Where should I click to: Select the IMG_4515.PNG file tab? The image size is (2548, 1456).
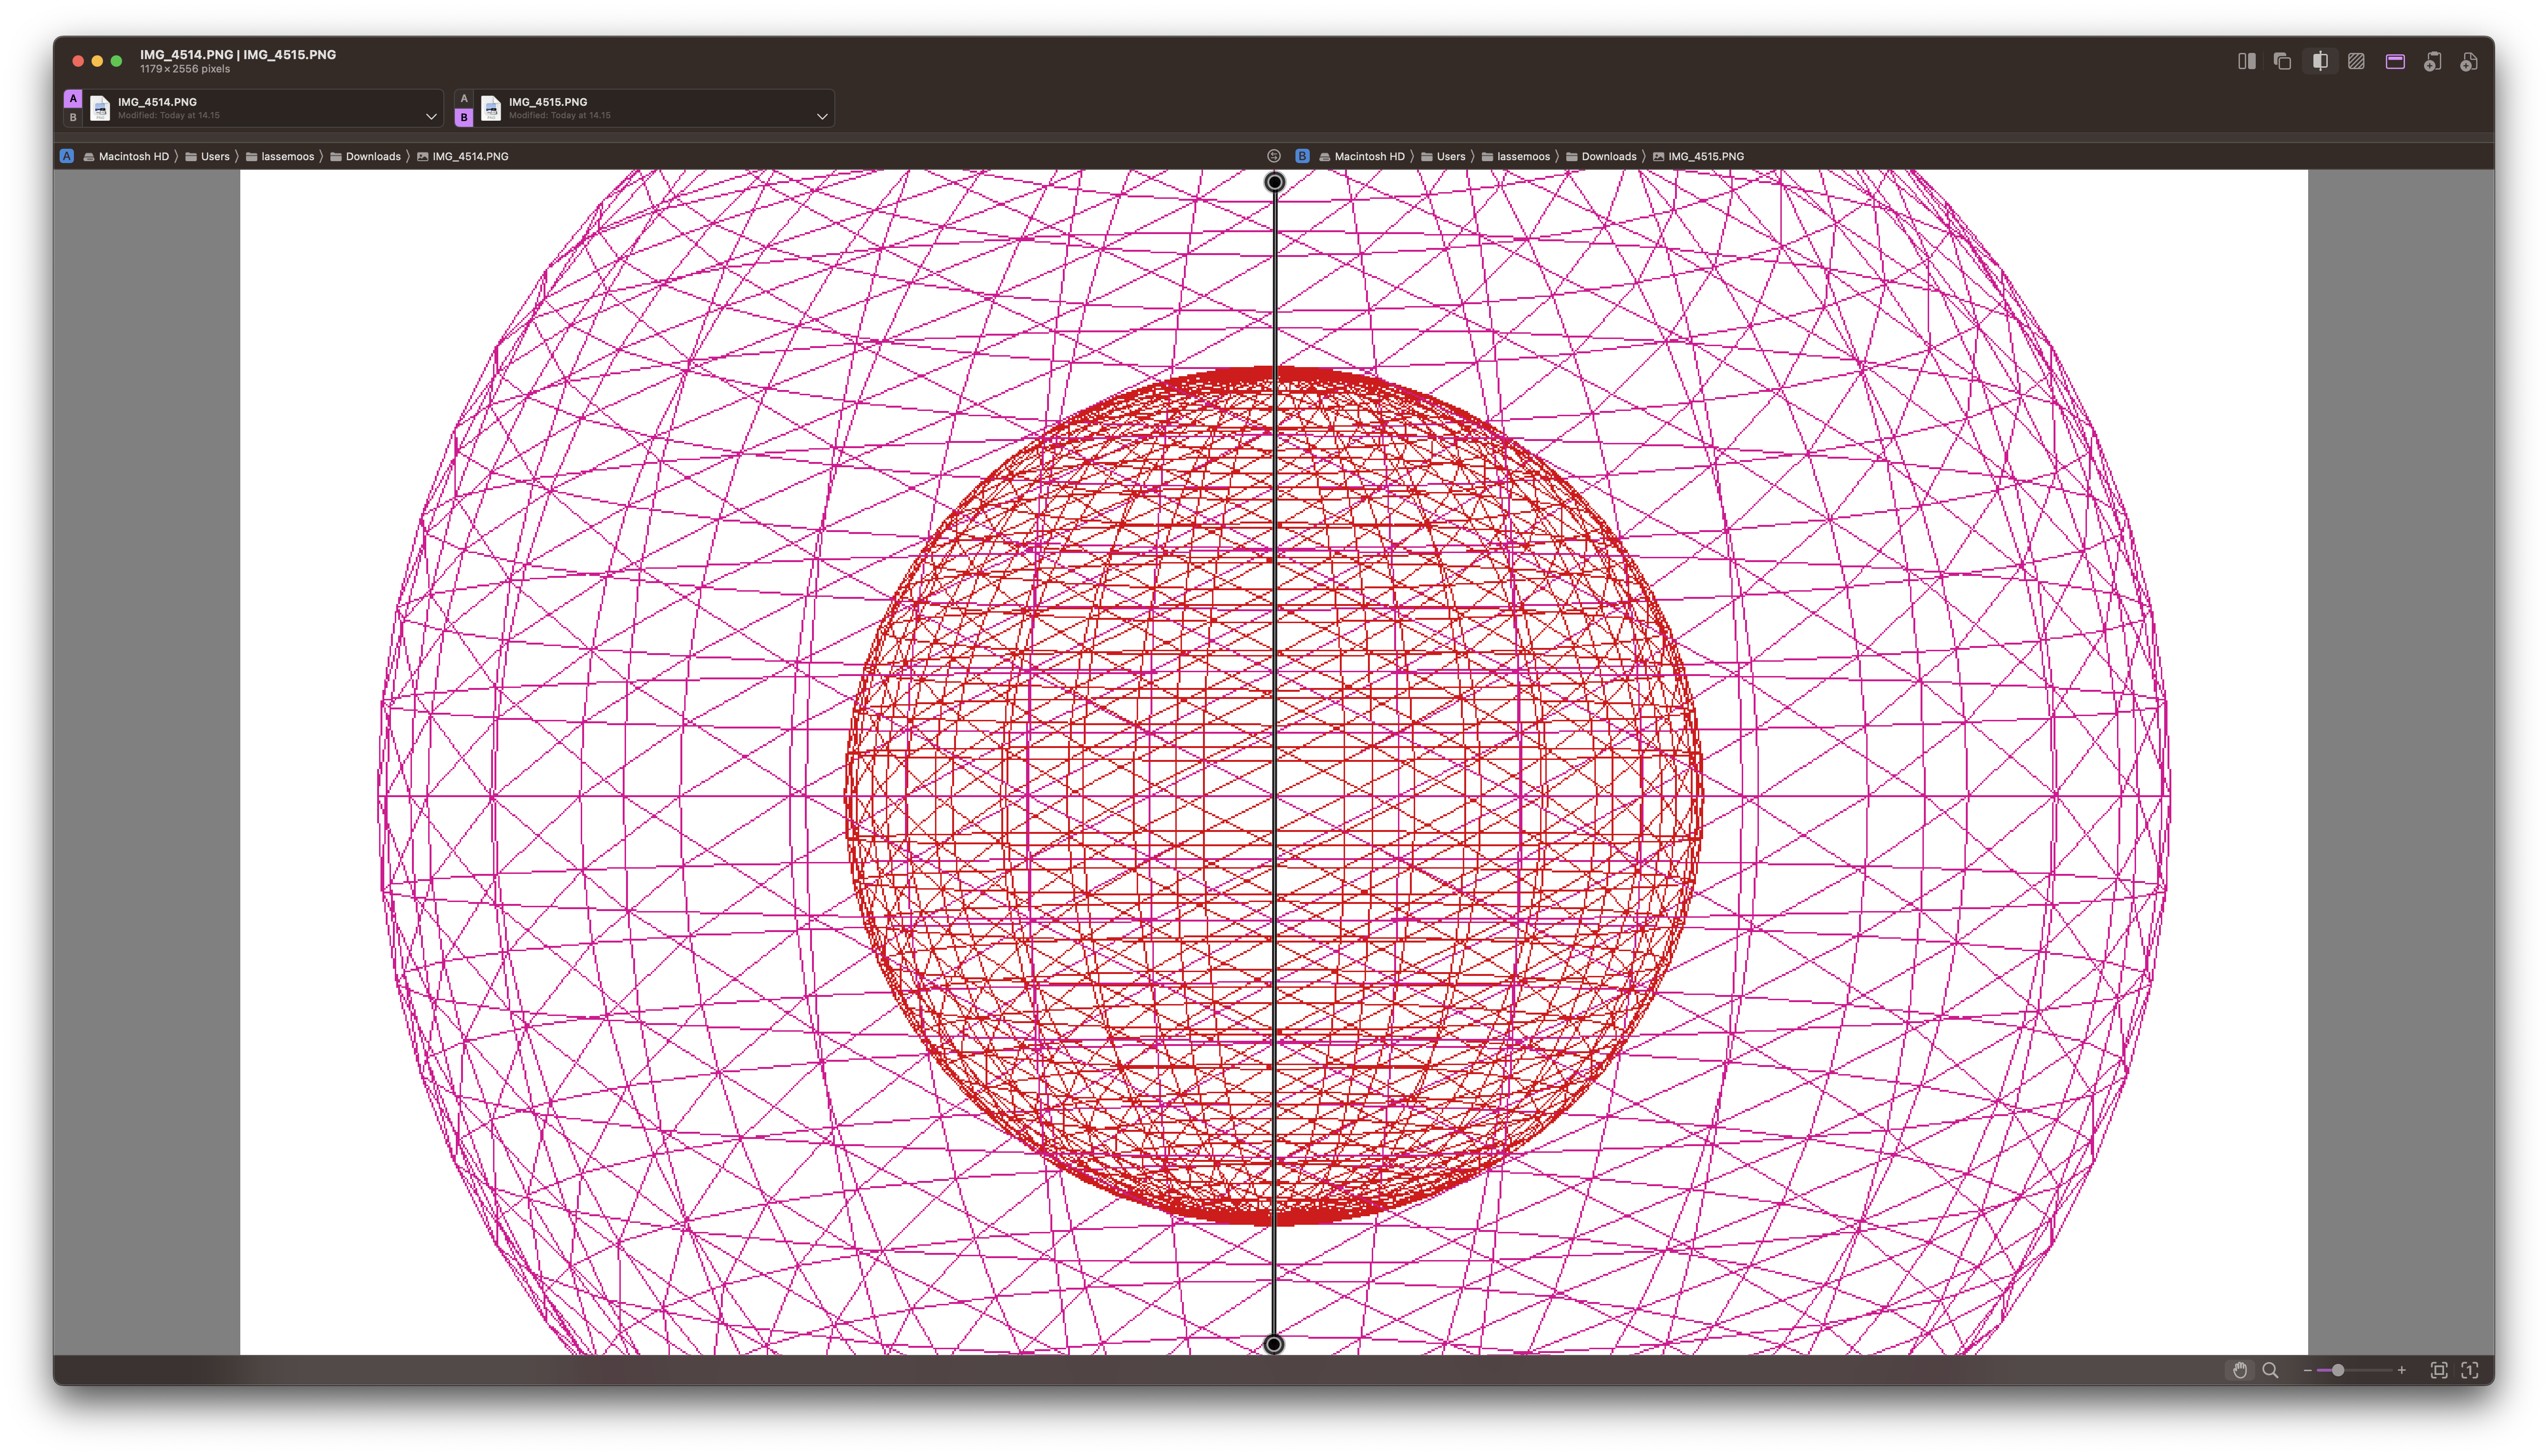(x=644, y=108)
